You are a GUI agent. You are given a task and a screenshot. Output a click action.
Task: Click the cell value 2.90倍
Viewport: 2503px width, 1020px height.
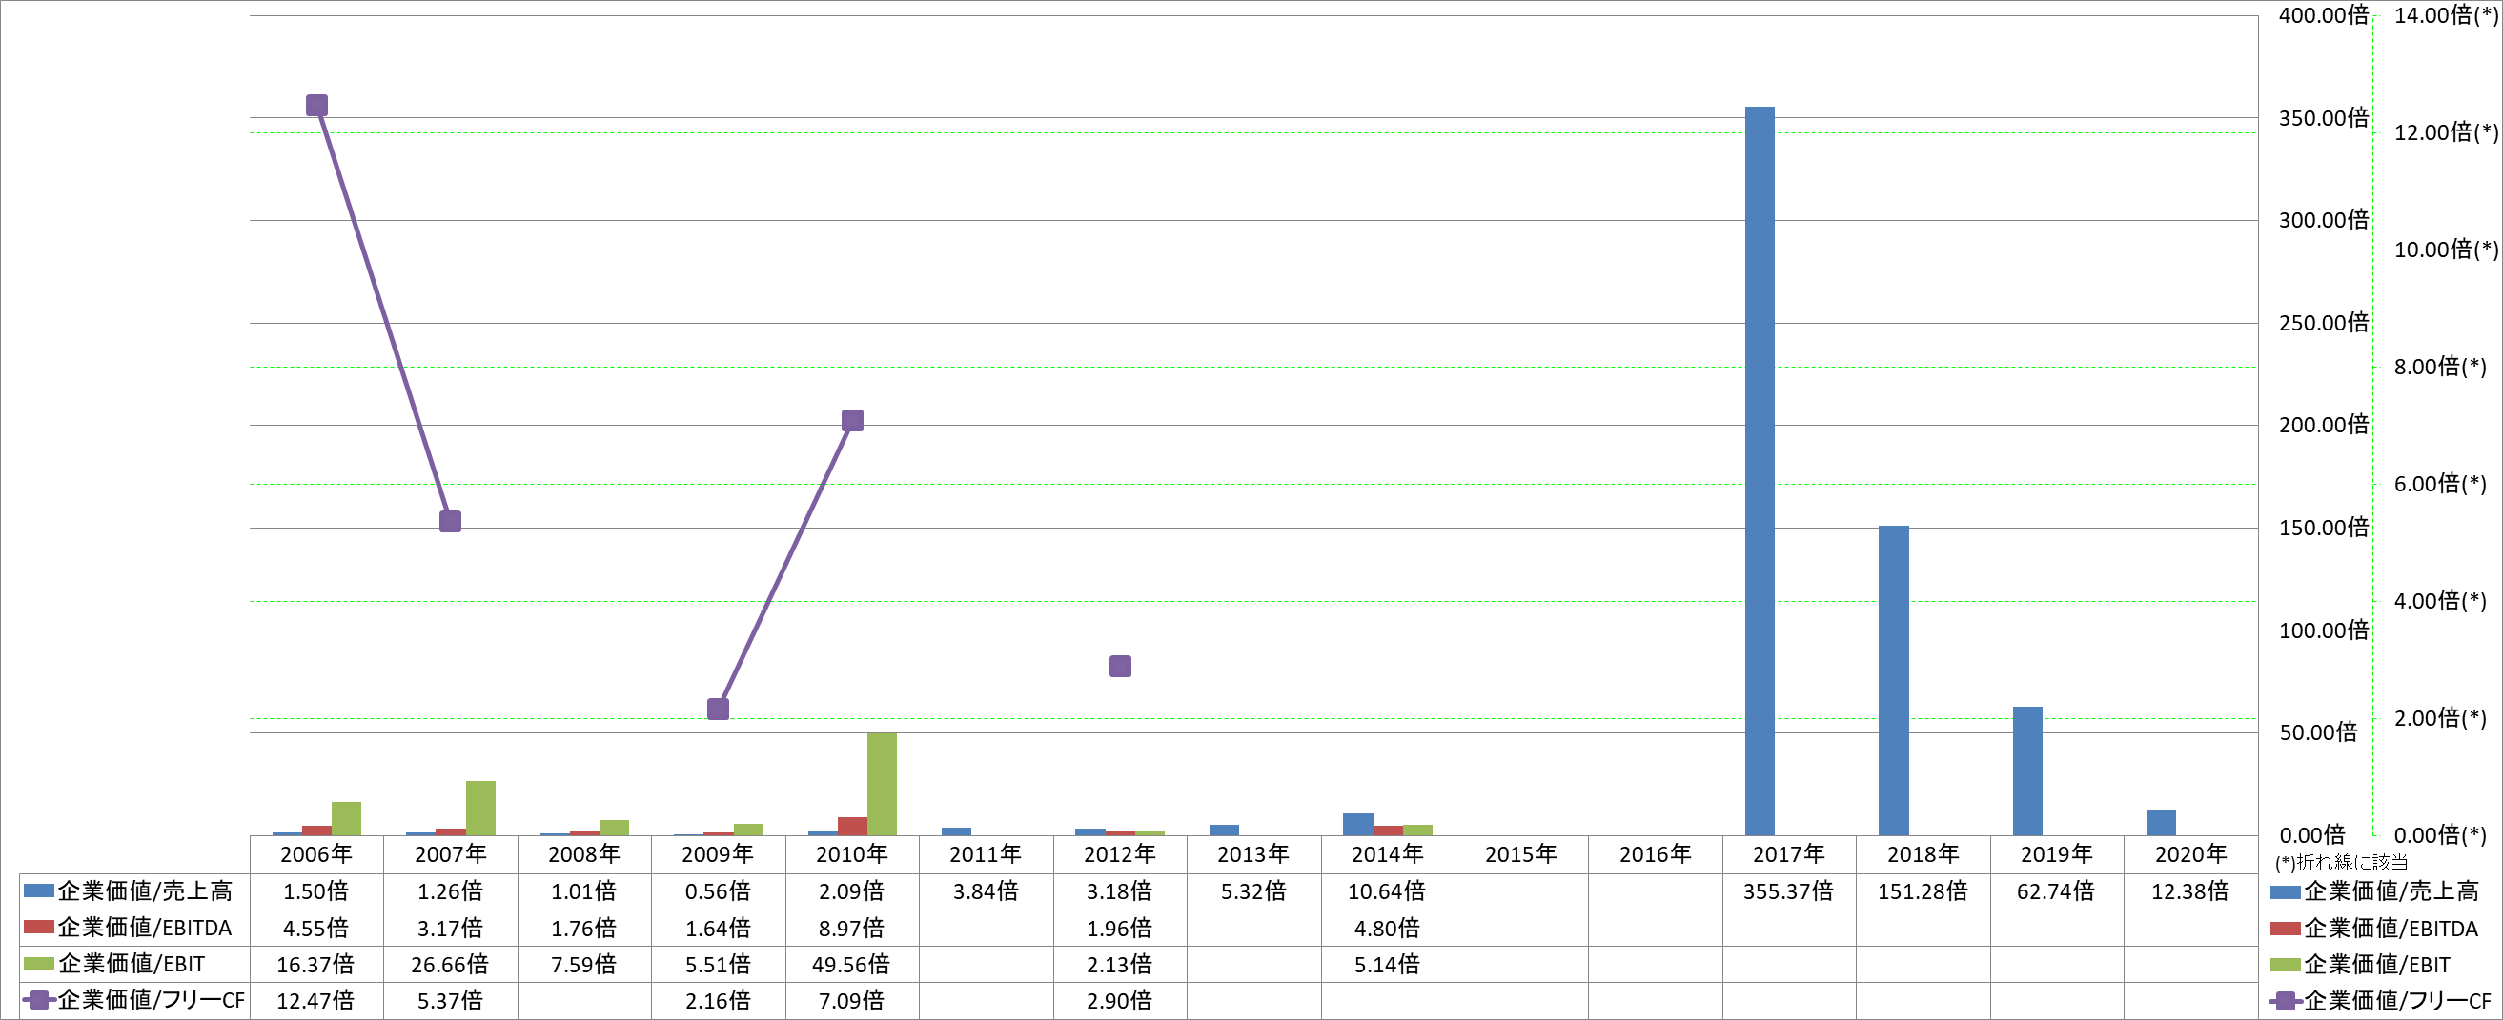click(x=1119, y=1001)
